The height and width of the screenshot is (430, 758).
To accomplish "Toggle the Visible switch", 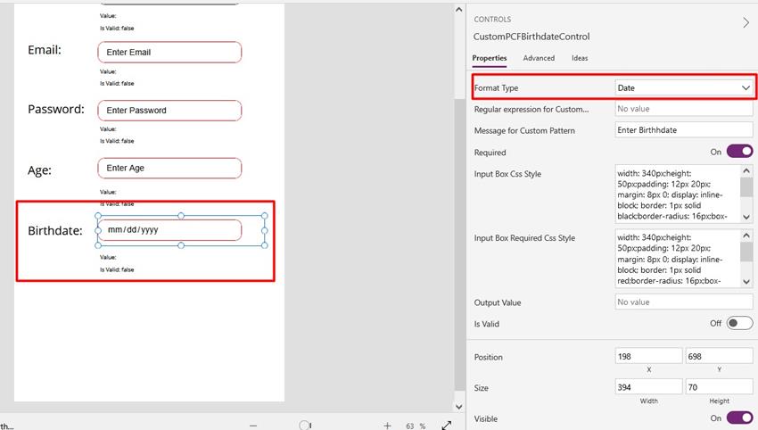I will 739,418.
